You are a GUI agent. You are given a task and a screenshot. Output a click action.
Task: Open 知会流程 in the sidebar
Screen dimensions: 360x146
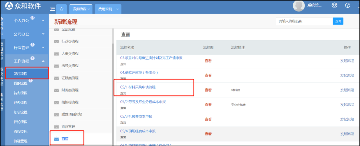pyautogui.click(x=20, y=112)
